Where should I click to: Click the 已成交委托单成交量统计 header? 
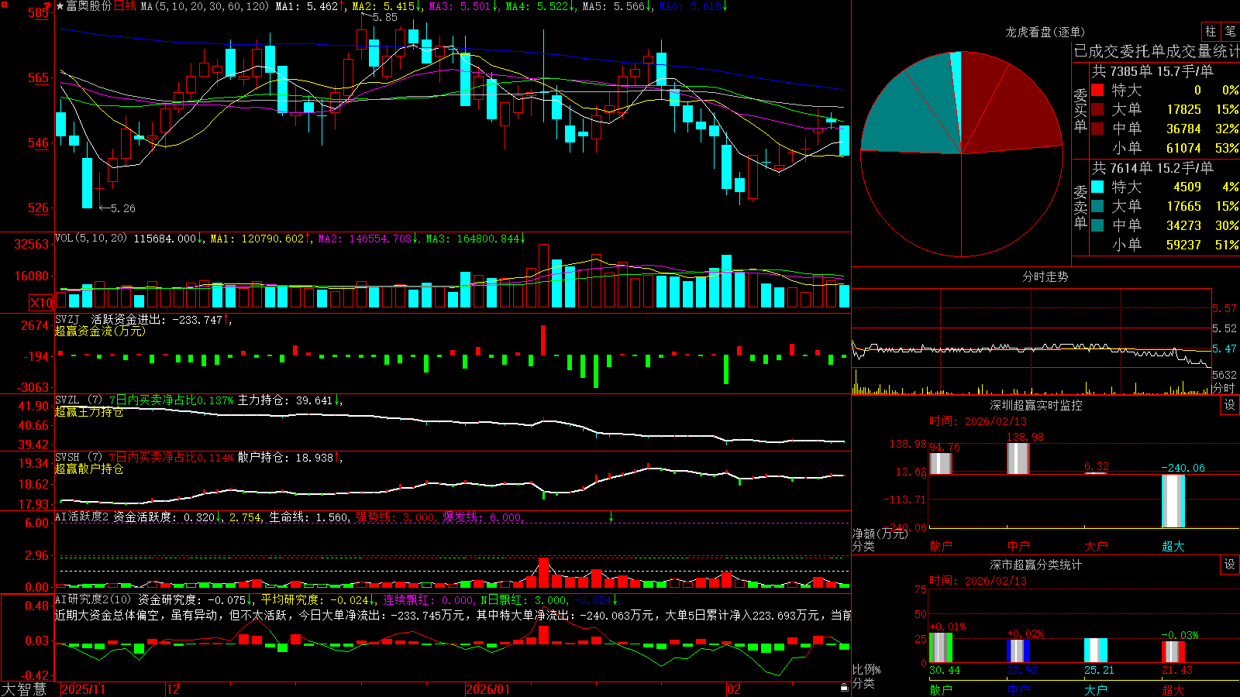[x=1156, y=51]
